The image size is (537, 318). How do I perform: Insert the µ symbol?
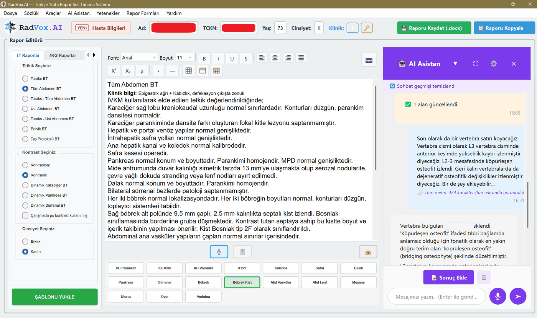click(x=142, y=71)
